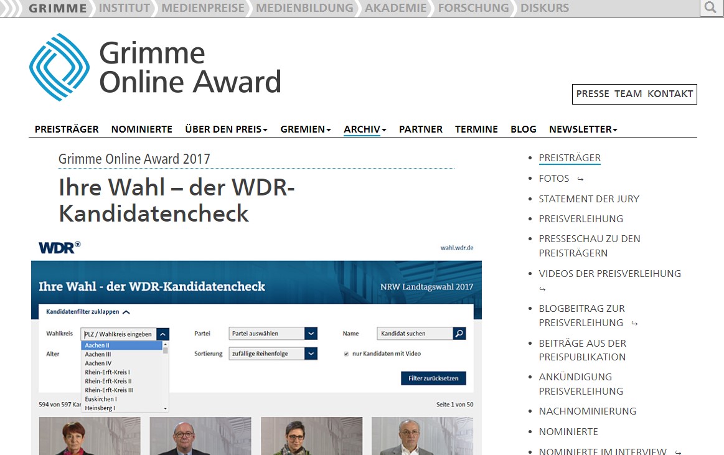Viewport: 724px width, 455px height.
Task: Open sidebar link PREISVERLEIHUNG
Action: [x=581, y=218]
